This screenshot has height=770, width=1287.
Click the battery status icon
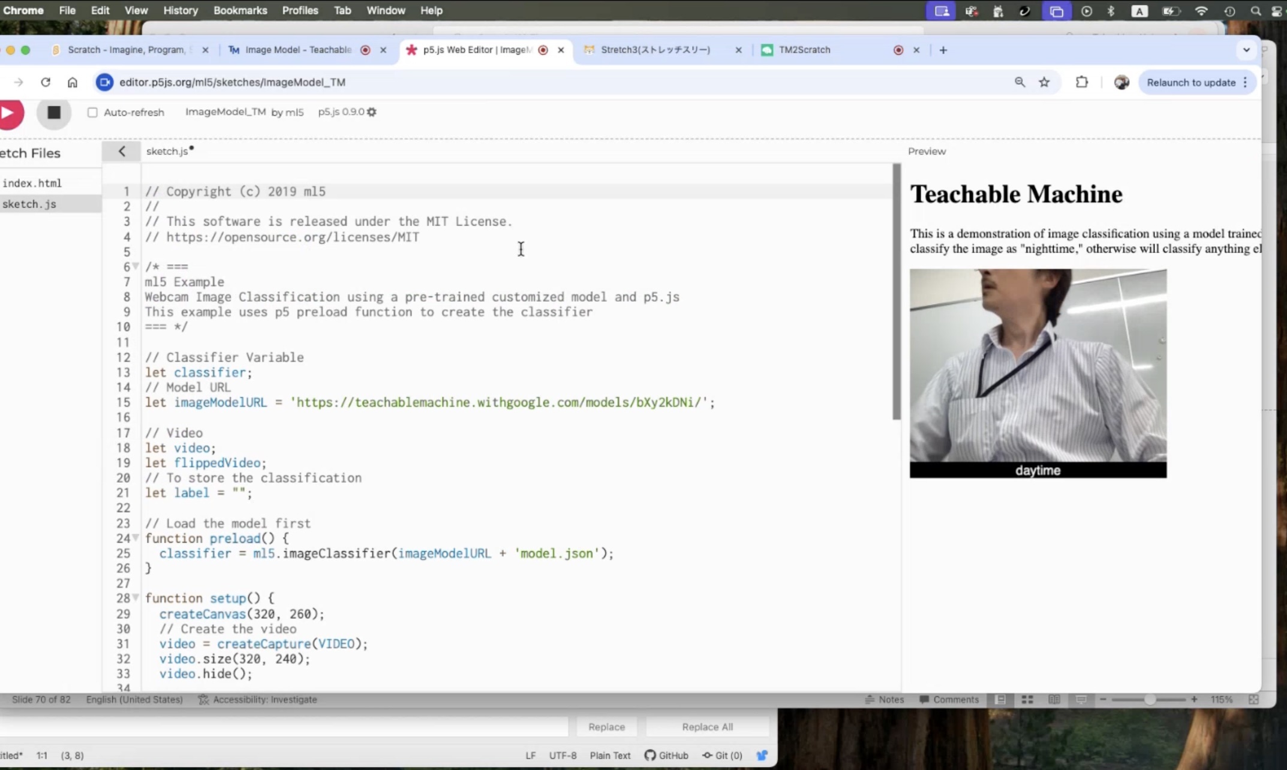[1170, 11]
